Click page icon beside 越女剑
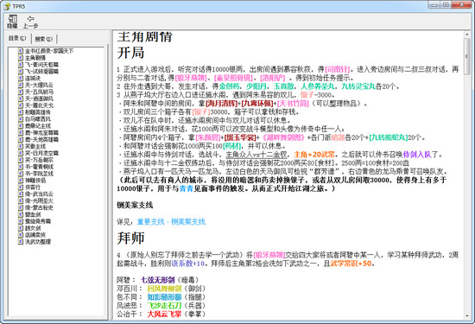 click(x=21, y=228)
